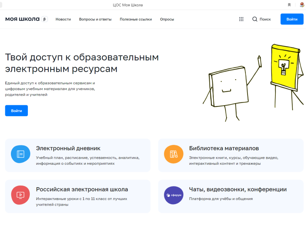Open Чаты, видеозвонки, конференции card title

238,189
